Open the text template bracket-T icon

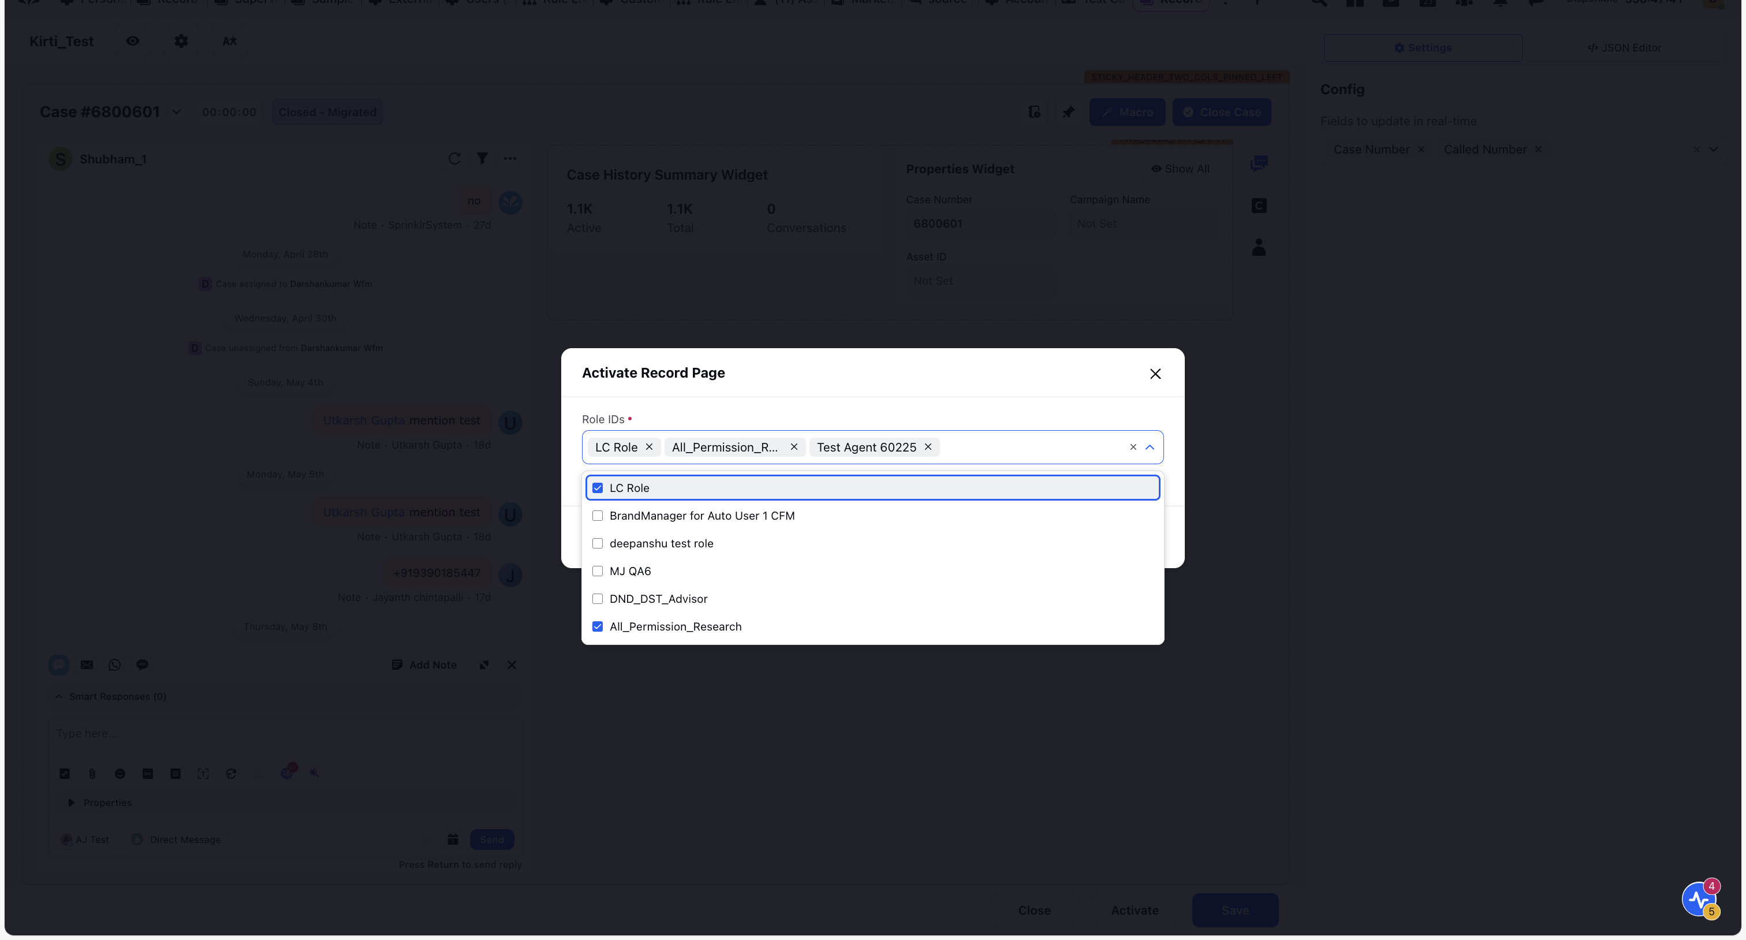(203, 774)
